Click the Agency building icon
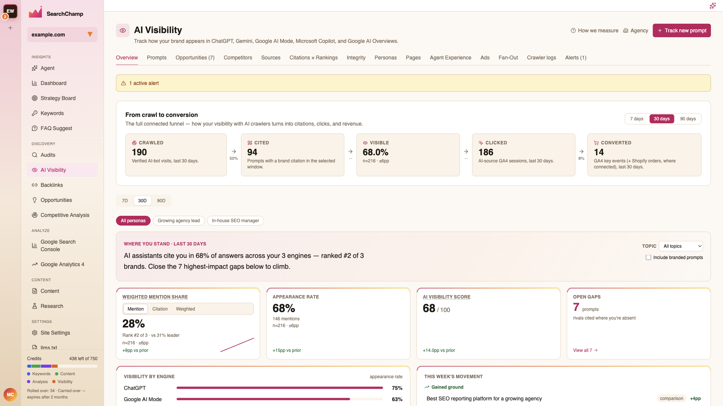 click(x=625, y=30)
